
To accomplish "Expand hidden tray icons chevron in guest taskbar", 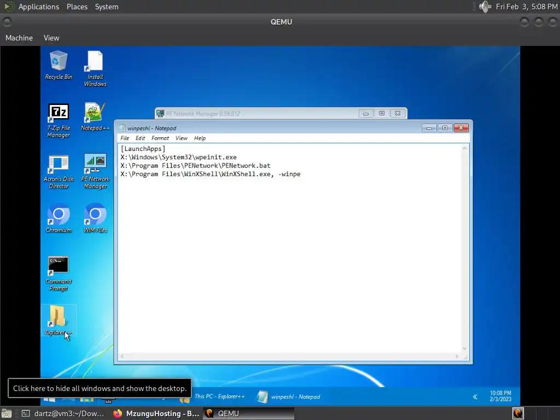I will coord(475,397).
